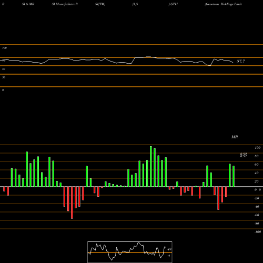Select the tallest green MR histogram bar
263x263 pixels.
(151, 166)
